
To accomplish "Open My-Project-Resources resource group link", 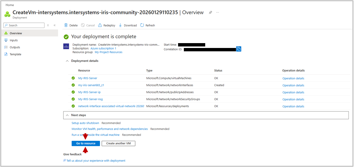I will [x=108, y=52].
